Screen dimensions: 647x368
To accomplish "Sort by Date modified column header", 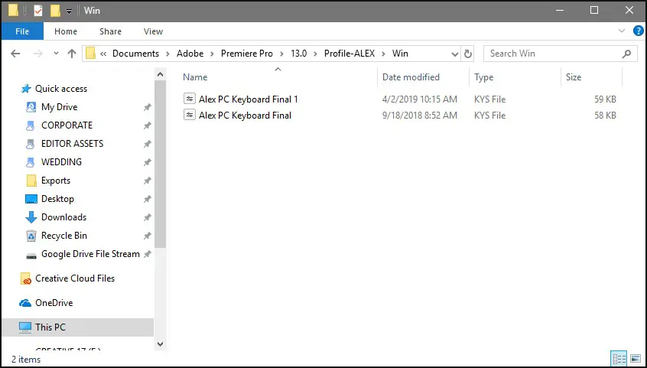I will tap(411, 77).
